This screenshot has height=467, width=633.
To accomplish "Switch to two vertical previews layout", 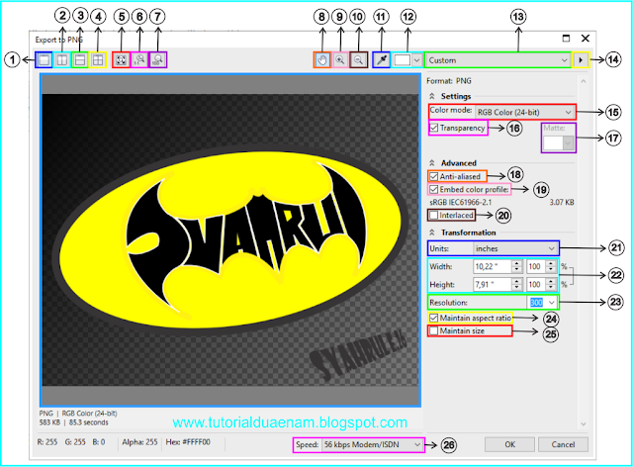I will [x=61, y=60].
